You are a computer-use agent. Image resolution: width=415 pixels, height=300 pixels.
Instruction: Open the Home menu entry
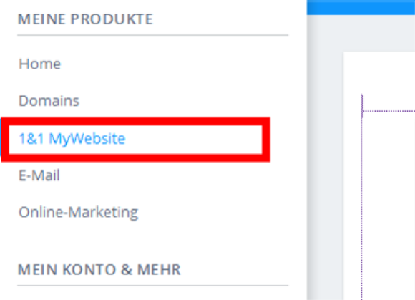(x=39, y=64)
